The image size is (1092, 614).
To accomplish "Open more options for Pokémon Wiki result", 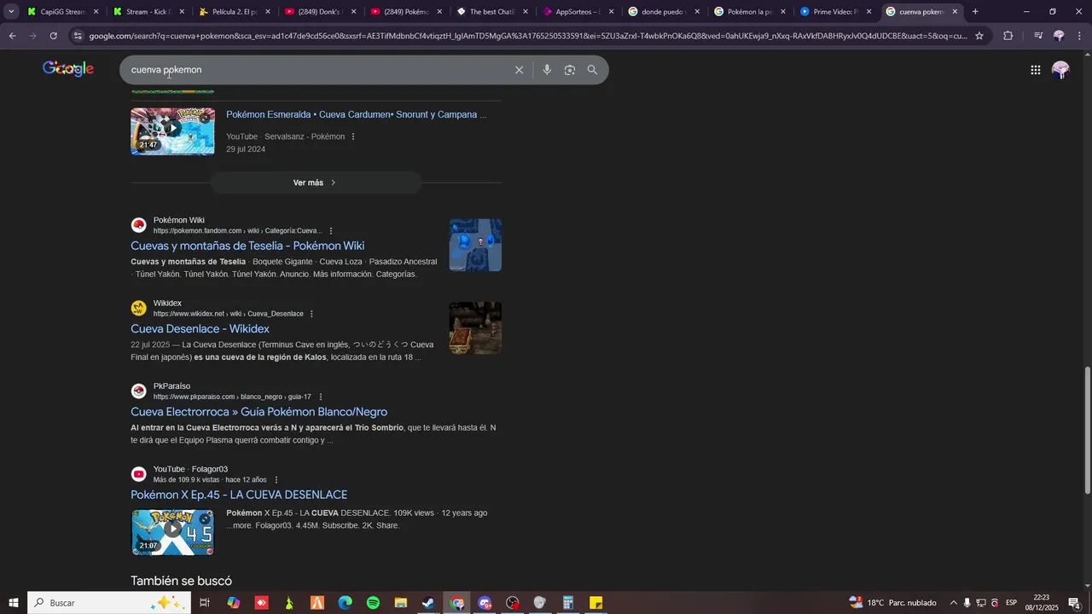I will tap(331, 231).
